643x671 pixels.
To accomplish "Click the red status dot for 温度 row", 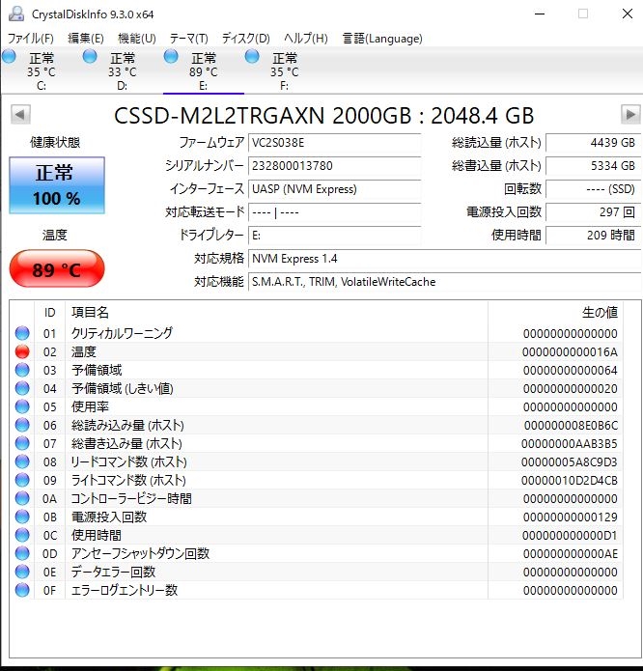I will (x=22, y=351).
